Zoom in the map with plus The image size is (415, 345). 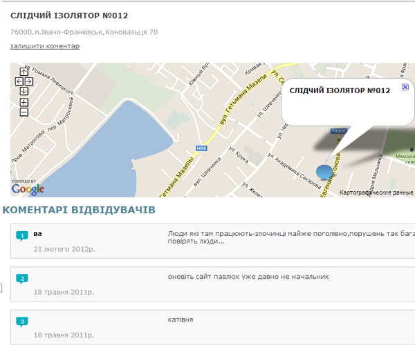pos(24,102)
